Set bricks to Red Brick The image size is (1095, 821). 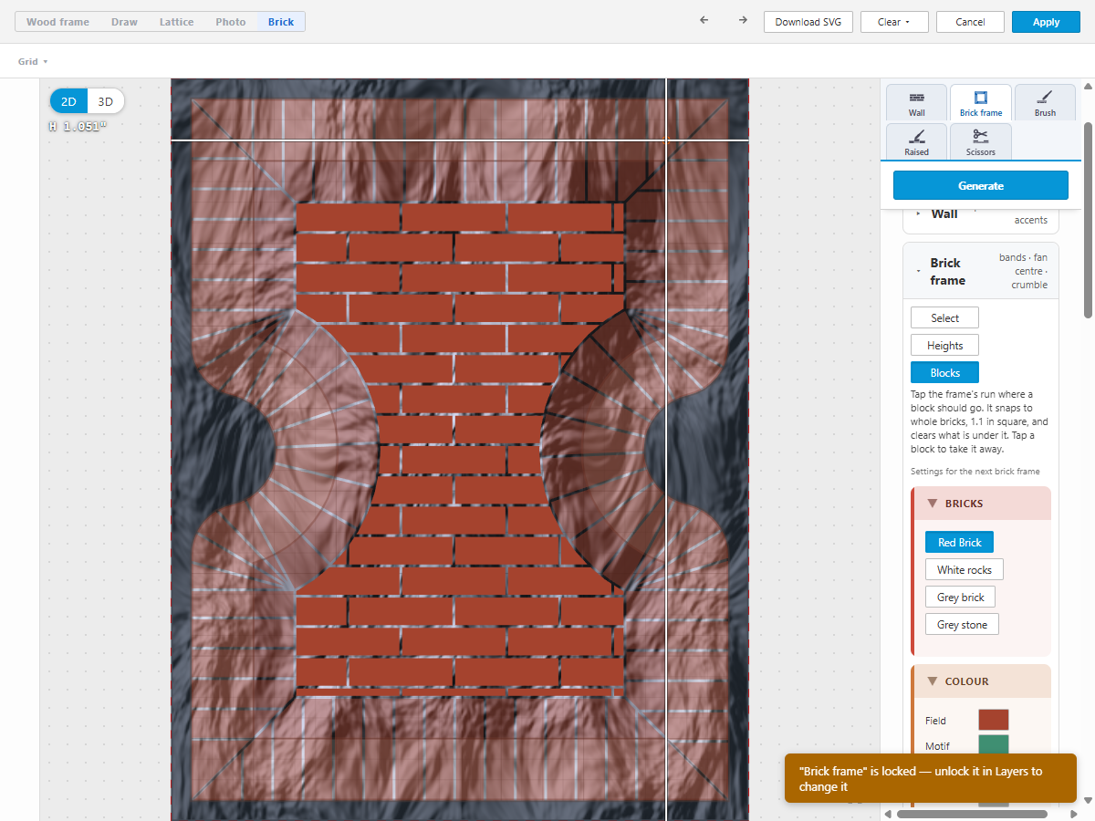point(959,542)
